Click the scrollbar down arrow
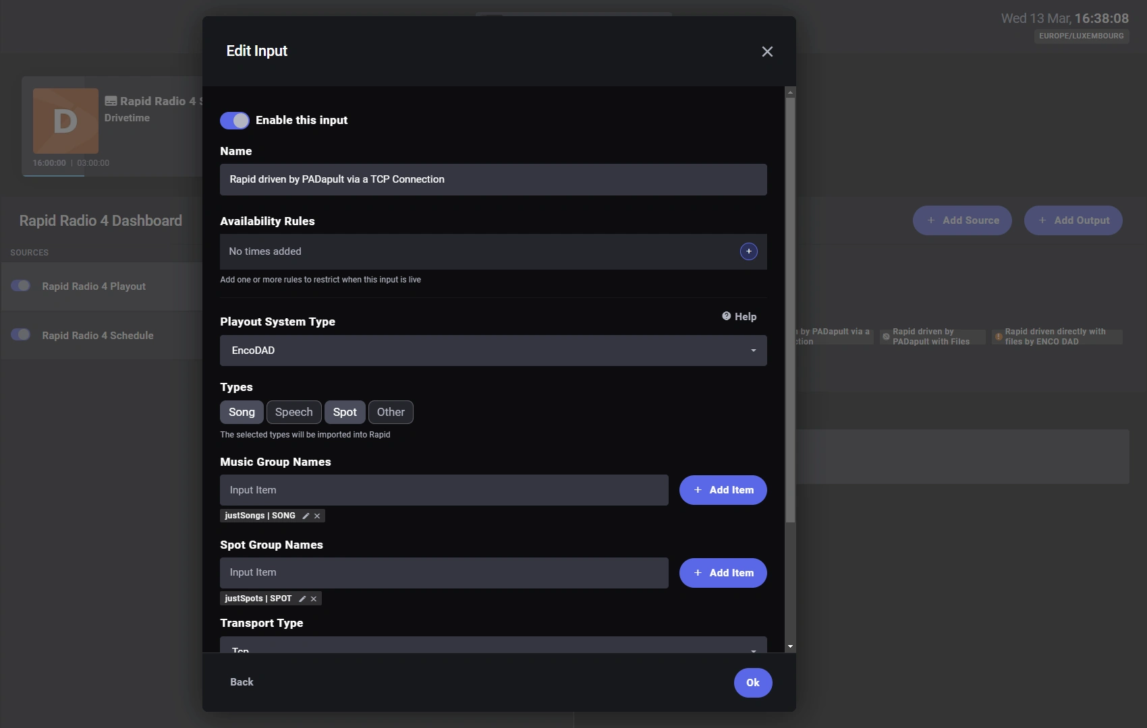 click(790, 646)
